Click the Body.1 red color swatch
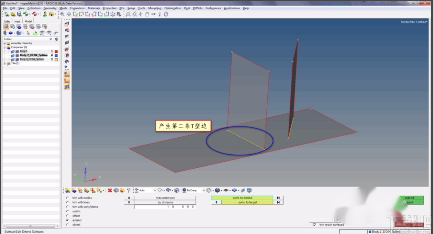Viewport: 433px width, 234px height. click(x=56, y=52)
